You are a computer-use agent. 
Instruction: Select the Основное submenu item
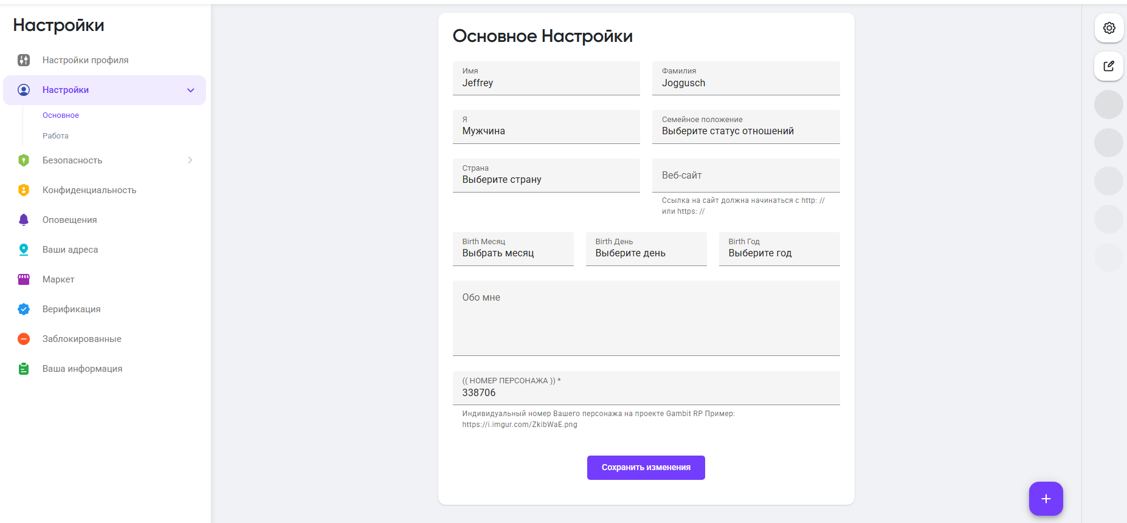pyautogui.click(x=61, y=115)
